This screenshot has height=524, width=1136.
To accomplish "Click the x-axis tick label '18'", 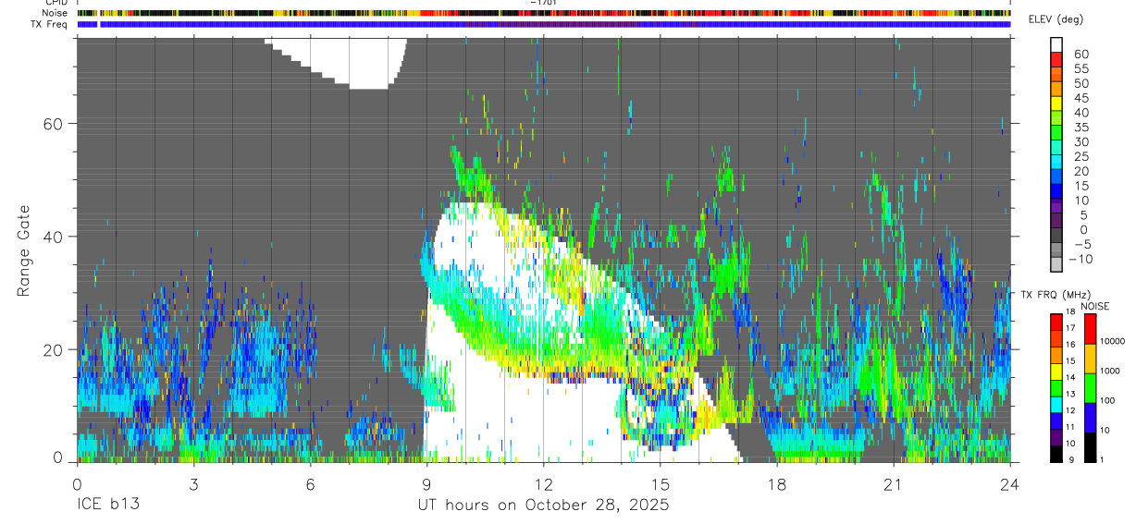I will point(776,484).
